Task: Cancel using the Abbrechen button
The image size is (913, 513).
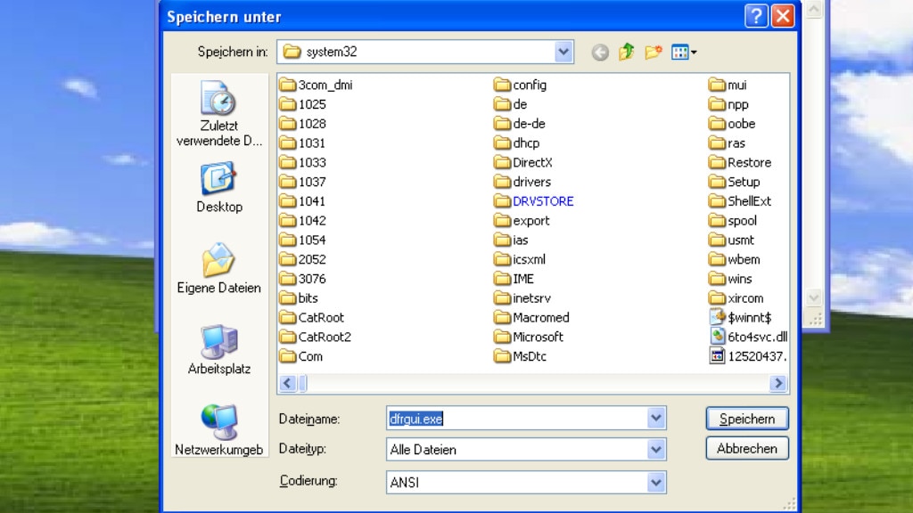Action: 746,449
